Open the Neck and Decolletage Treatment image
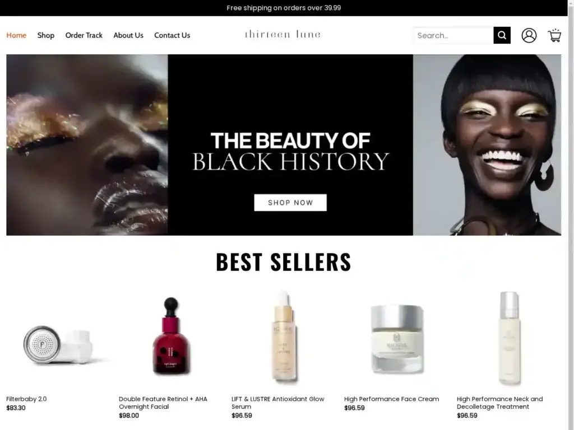This screenshot has width=574, height=430. 509,339
